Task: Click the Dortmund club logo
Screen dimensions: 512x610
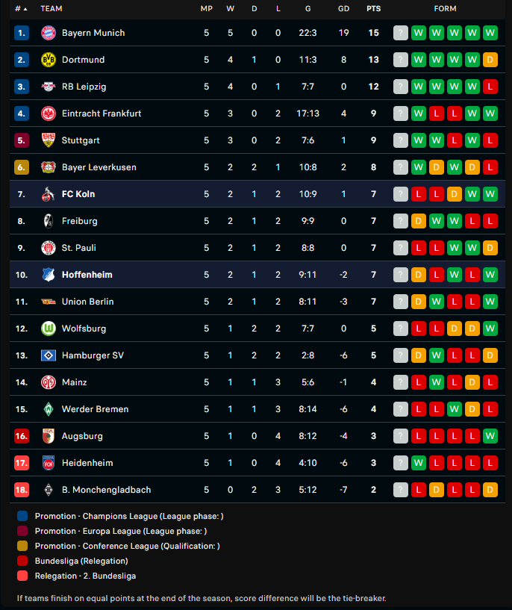Action: tap(49, 60)
